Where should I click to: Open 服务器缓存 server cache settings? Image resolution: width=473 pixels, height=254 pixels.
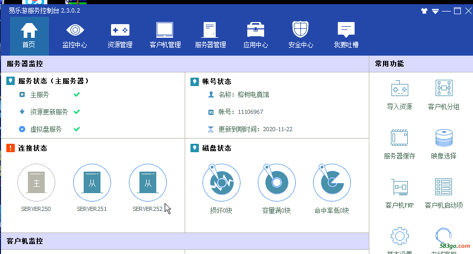(x=399, y=144)
